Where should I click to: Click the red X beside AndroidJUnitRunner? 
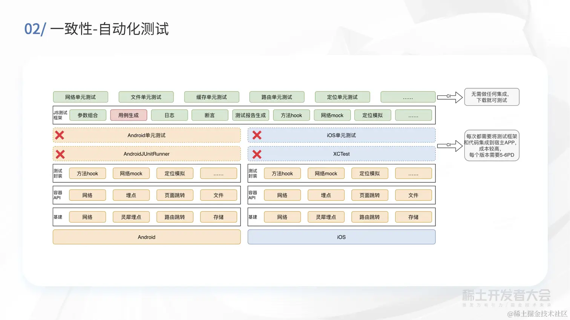[x=60, y=154]
